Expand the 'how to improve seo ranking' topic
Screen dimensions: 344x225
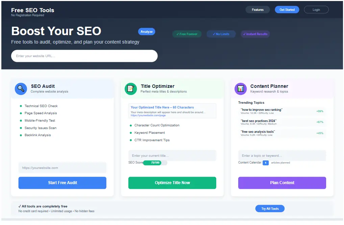pyautogui.click(x=282, y=111)
